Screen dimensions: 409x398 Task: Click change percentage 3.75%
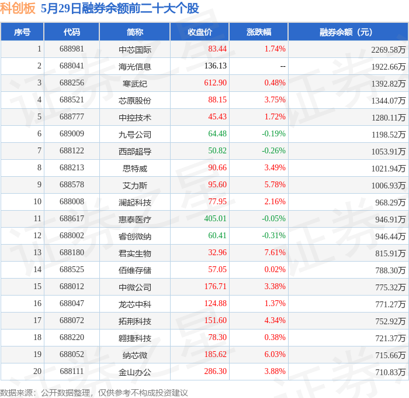pos(275,100)
